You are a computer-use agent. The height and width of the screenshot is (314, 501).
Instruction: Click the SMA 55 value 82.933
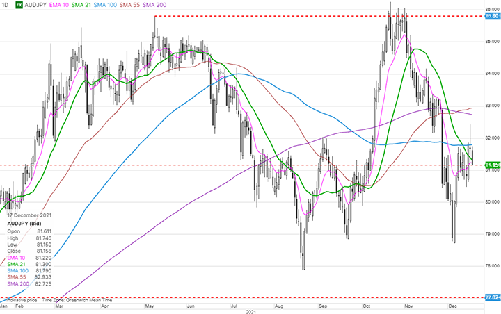44,277
